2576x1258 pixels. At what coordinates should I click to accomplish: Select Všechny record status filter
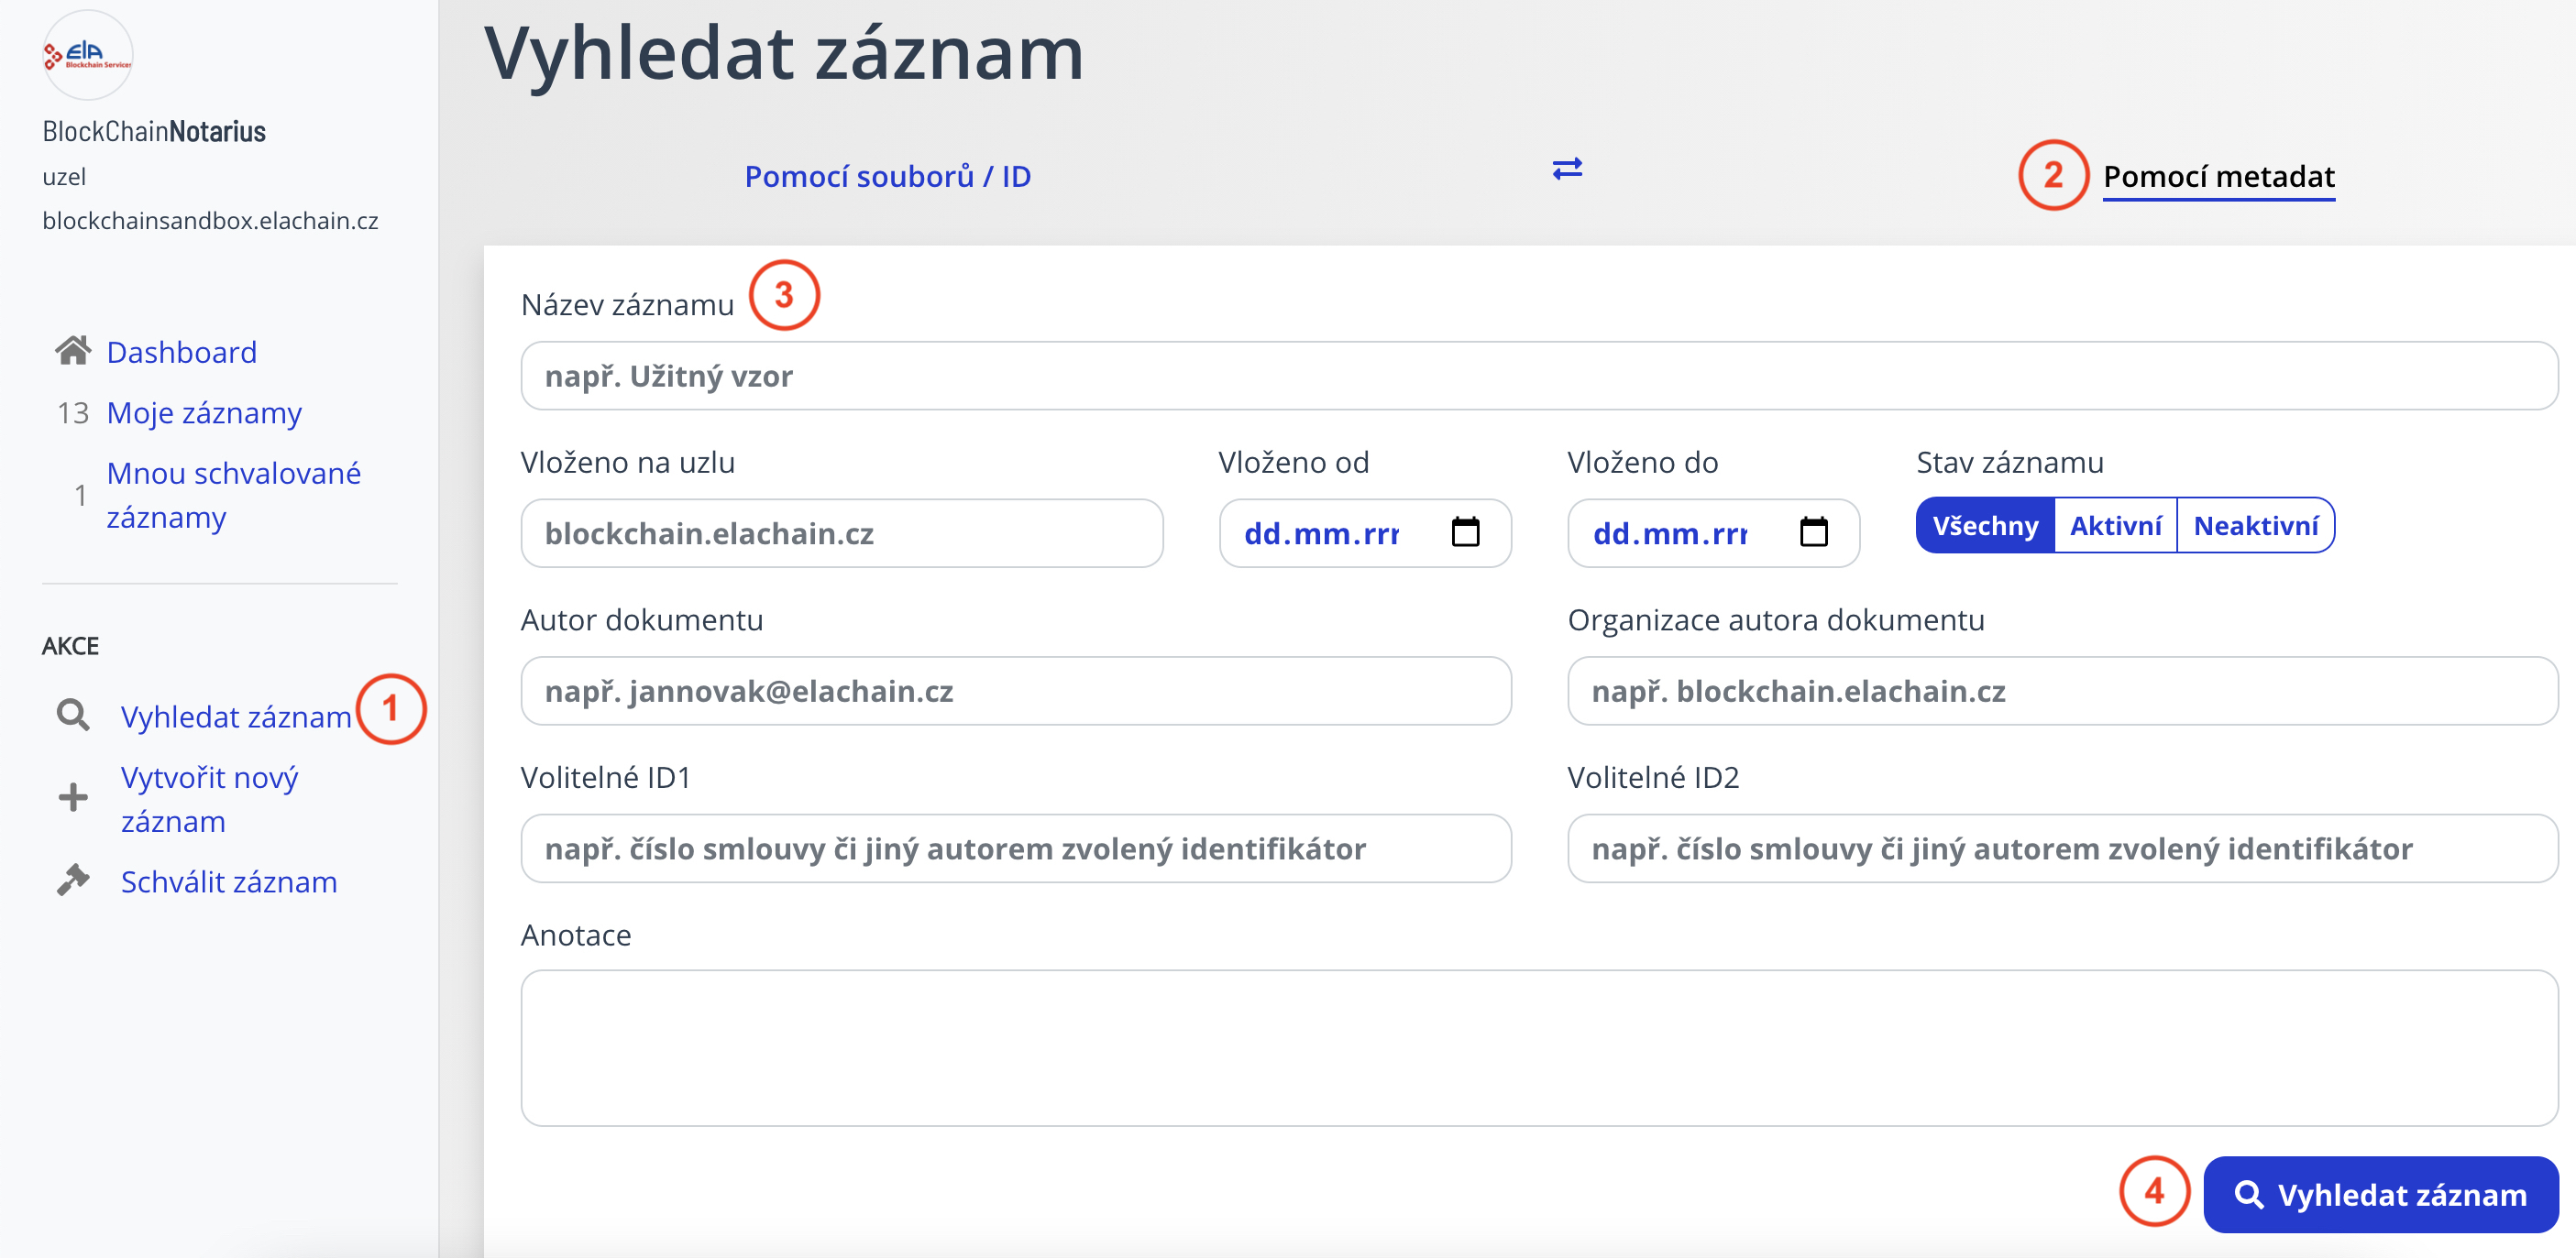click(1984, 526)
